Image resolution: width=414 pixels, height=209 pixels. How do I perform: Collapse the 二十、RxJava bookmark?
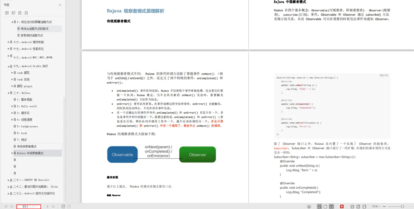pos(9,93)
